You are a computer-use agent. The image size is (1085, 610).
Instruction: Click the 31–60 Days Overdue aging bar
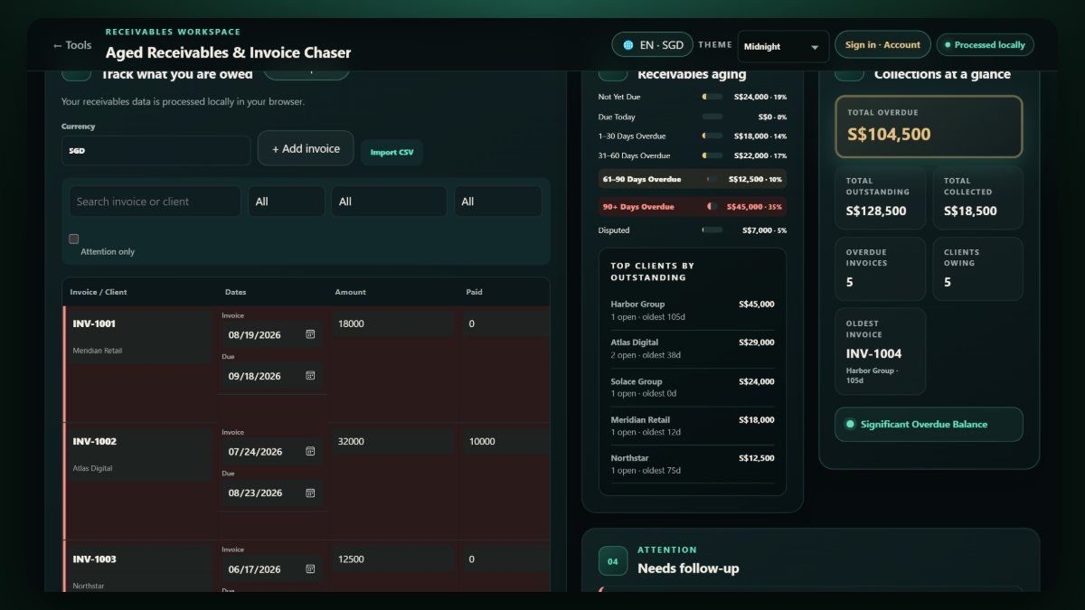tap(712, 156)
